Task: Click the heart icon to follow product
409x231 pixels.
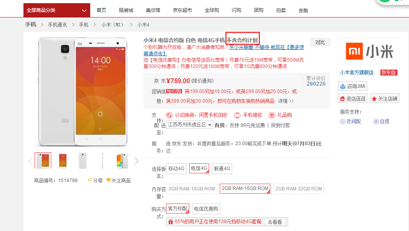Action: pyautogui.click(x=108, y=180)
